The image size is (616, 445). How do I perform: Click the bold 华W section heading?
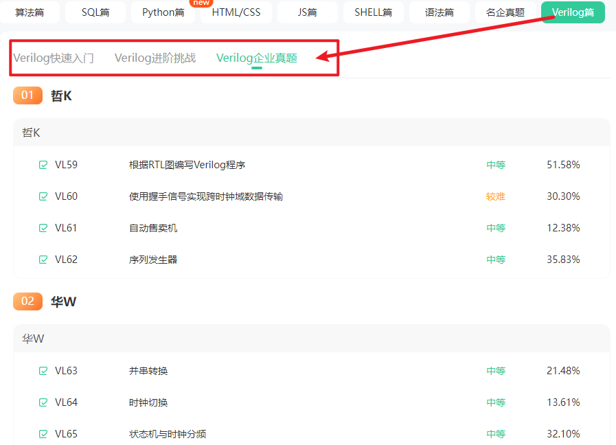click(63, 301)
